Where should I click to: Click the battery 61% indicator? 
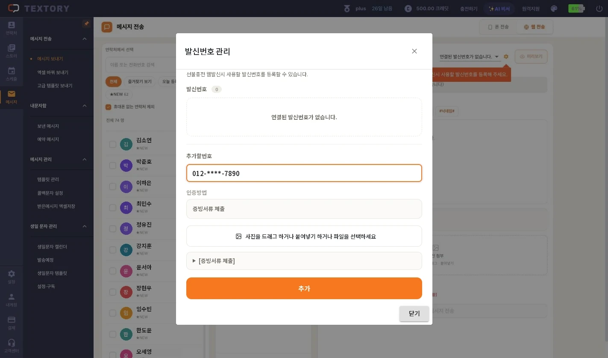point(577,9)
